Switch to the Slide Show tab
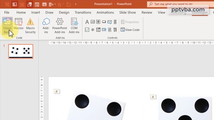 point(127,13)
